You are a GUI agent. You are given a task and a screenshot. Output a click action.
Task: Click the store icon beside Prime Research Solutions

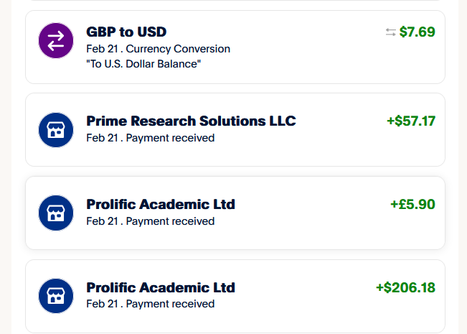click(55, 130)
